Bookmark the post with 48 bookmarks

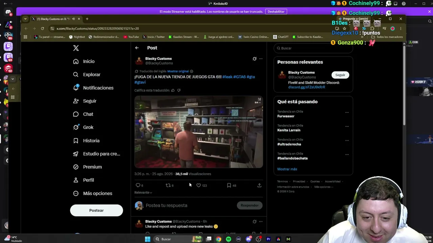[x=232, y=185]
